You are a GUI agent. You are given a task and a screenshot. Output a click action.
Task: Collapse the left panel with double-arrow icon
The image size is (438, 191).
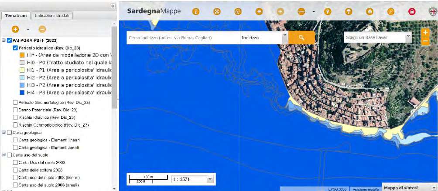click(x=113, y=6)
